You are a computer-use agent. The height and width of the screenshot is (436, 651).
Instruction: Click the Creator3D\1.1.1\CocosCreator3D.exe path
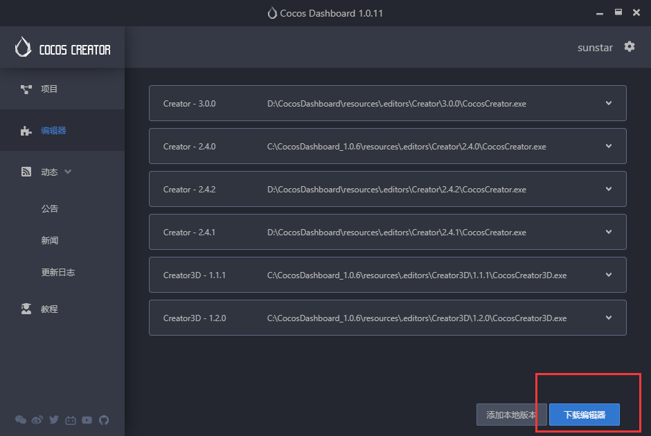click(x=417, y=275)
